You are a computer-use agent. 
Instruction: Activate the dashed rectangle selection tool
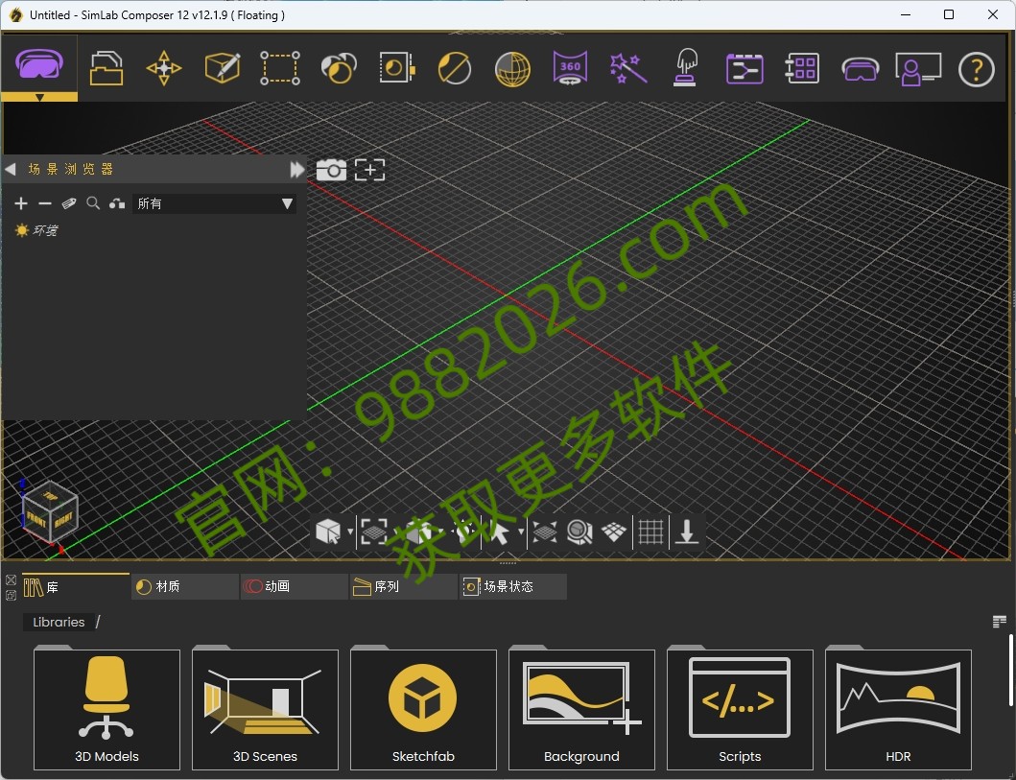click(x=280, y=68)
